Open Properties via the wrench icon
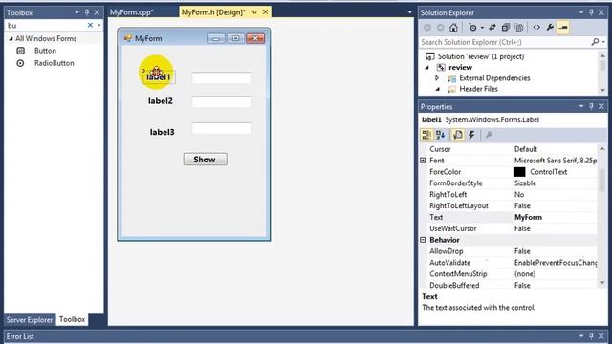 (550, 28)
